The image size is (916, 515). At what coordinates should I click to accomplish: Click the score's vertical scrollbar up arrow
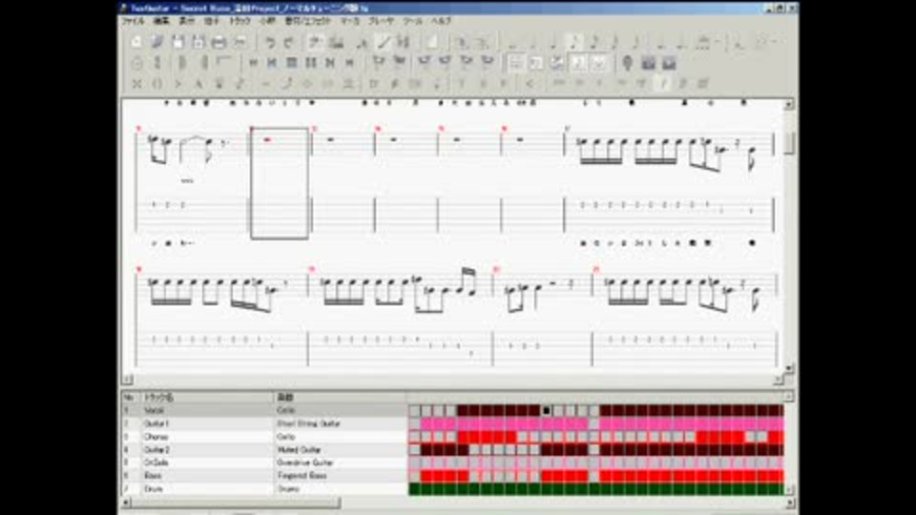[x=789, y=105]
